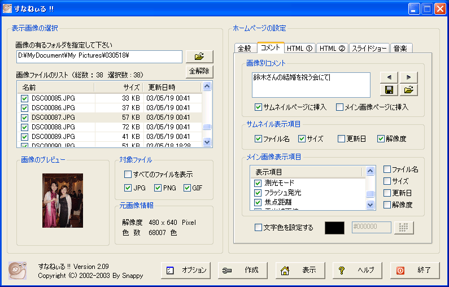Click 表示項目 list scrollbar down arrow
The height and width of the screenshot is (287, 449).
click(370, 205)
